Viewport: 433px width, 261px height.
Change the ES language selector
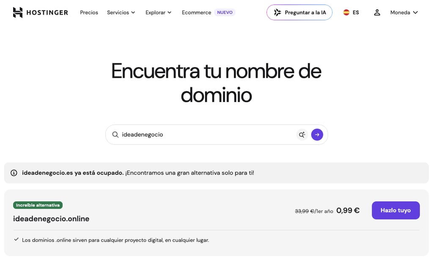pyautogui.click(x=351, y=12)
